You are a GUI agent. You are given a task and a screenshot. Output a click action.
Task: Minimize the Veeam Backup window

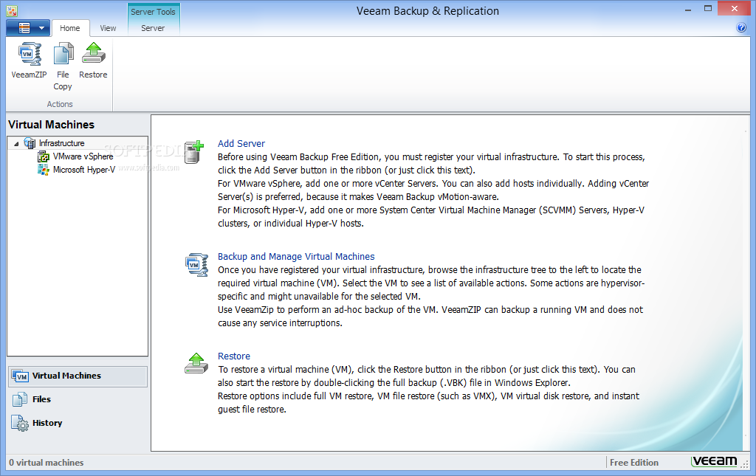(688, 10)
